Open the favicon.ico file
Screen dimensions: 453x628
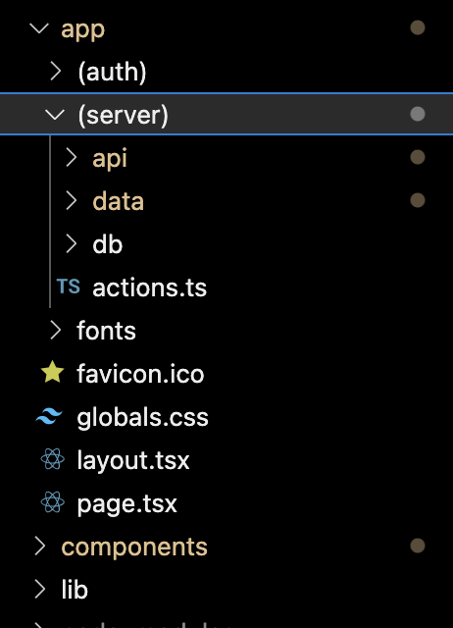[140, 374]
